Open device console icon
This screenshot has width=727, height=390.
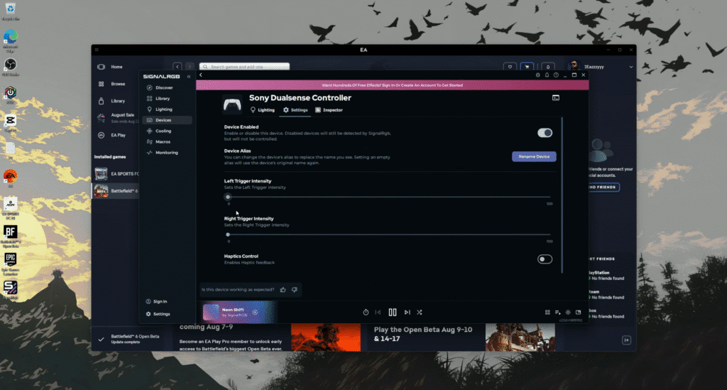(555, 98)
